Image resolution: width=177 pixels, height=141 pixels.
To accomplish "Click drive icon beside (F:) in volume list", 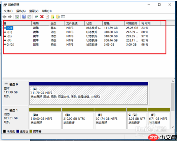I will [x=5, y=41].
